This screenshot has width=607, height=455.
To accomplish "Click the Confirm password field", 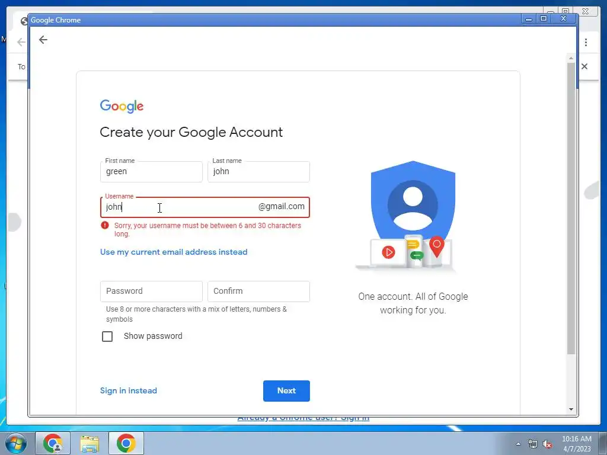I will tap(258, 291).
